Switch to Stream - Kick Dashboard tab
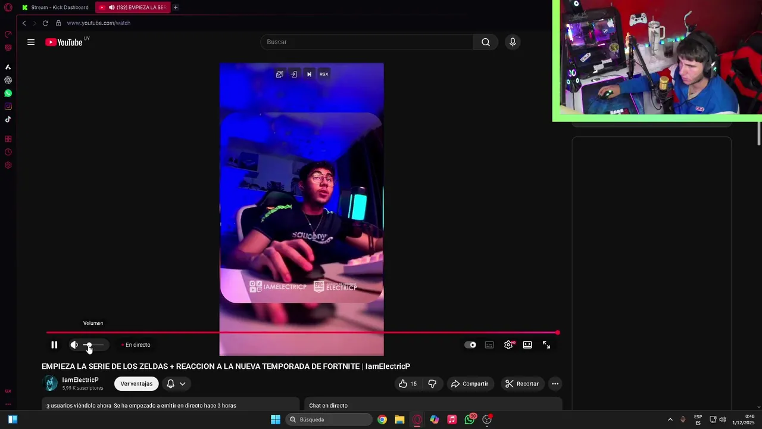 55,8
